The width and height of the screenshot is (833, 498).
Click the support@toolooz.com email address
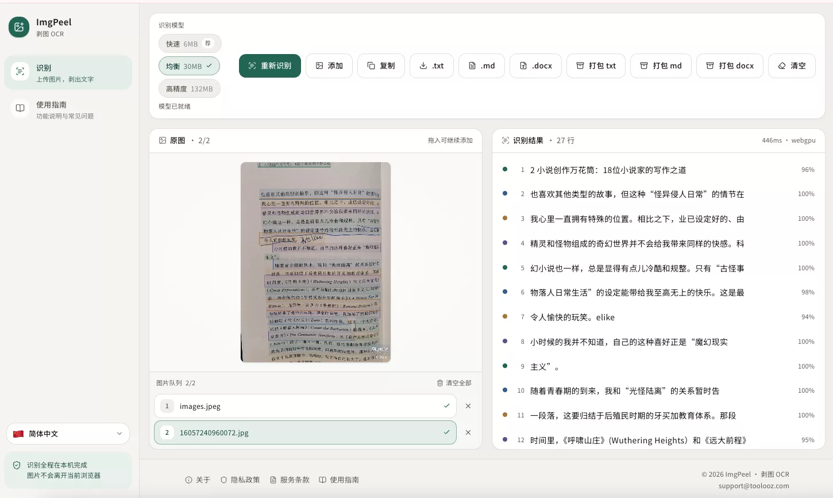[754, 486]
